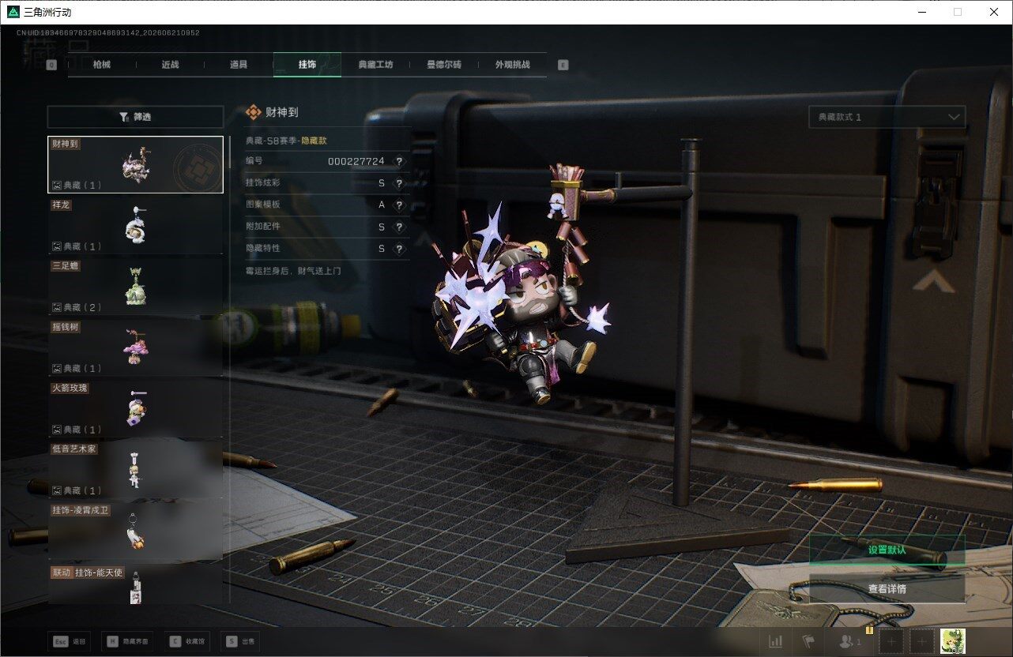Click the Q previous-tab key icon
This screenshot has width=1013, height=657.
51,65
